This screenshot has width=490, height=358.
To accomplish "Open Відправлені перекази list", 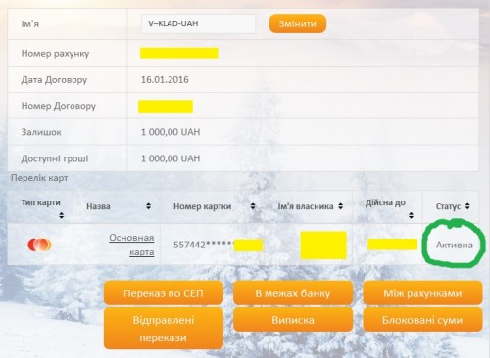I will tap(164, 329).
